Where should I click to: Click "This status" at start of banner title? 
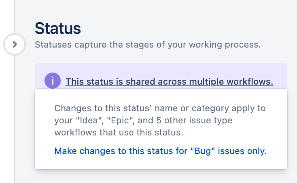[x=89, y=82]
